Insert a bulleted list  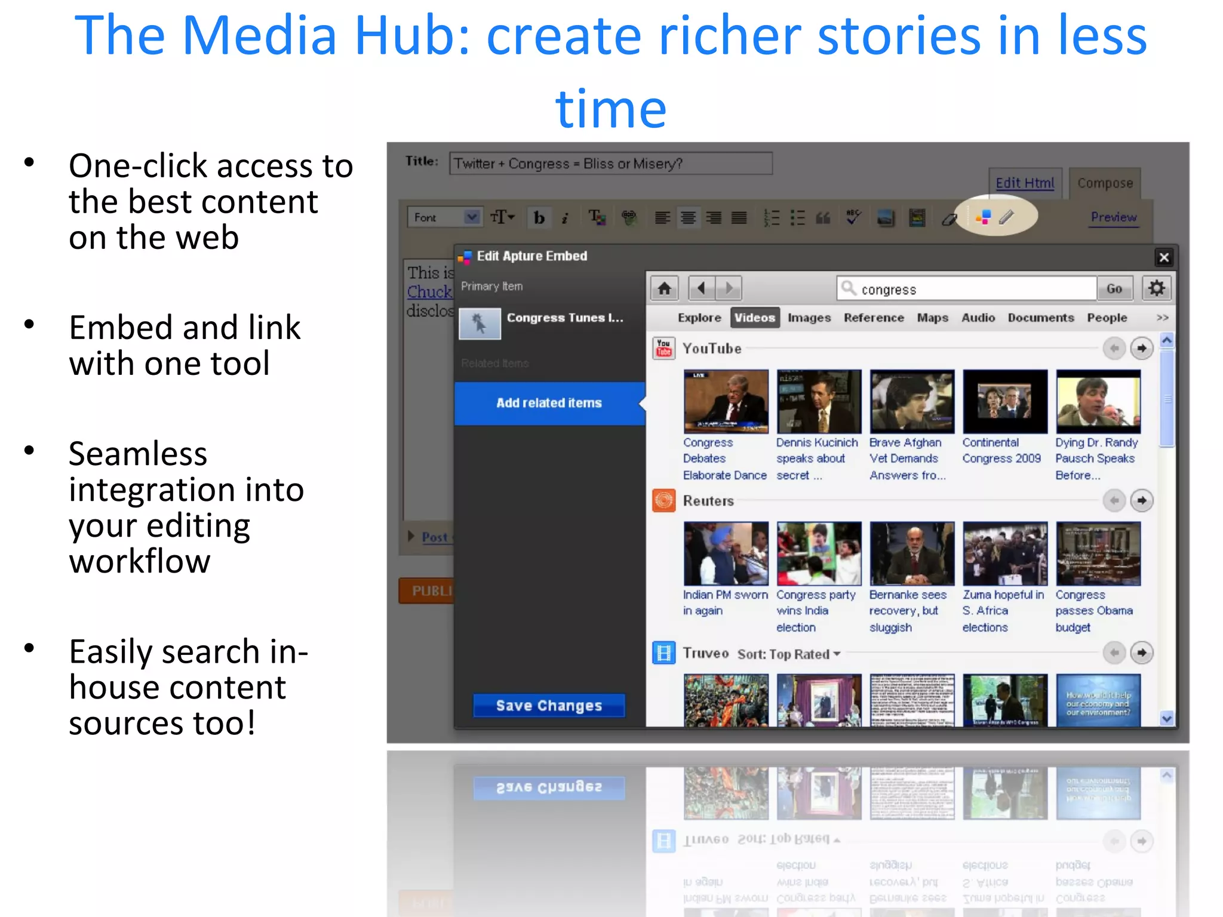coord(798,218)
